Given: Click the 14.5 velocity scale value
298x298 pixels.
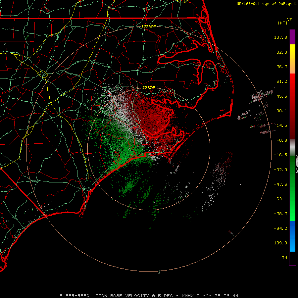Looking at the screenshot, I should pos(282,125).
